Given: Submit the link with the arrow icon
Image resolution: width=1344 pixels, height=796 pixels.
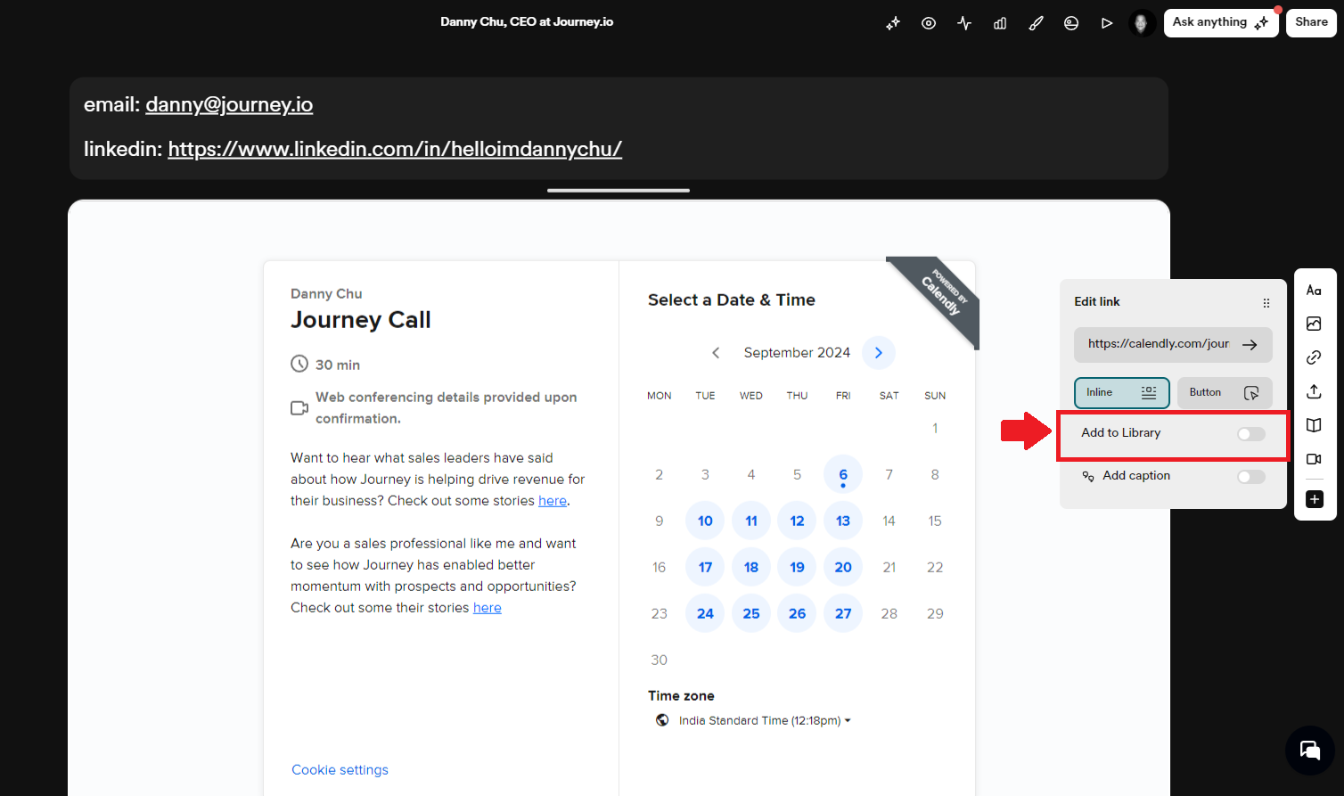Looking at the screenshot, I should [x=1250, y=345].
